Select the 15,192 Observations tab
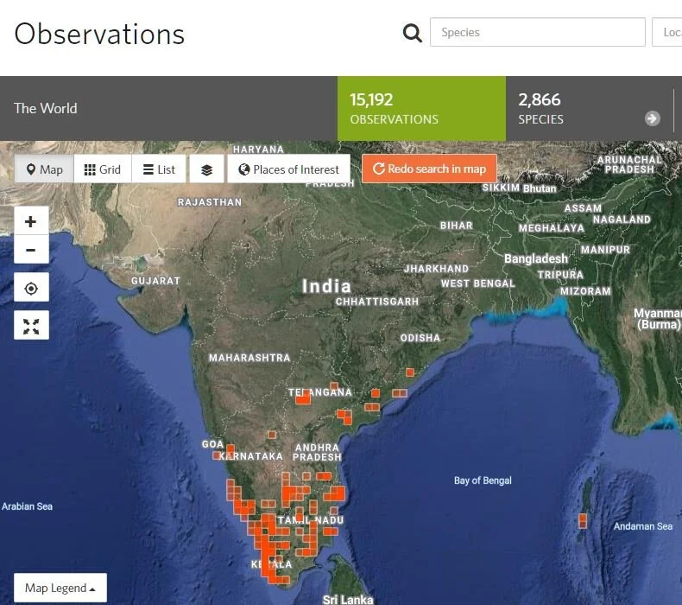682x605 pixels. click(421, 108)
